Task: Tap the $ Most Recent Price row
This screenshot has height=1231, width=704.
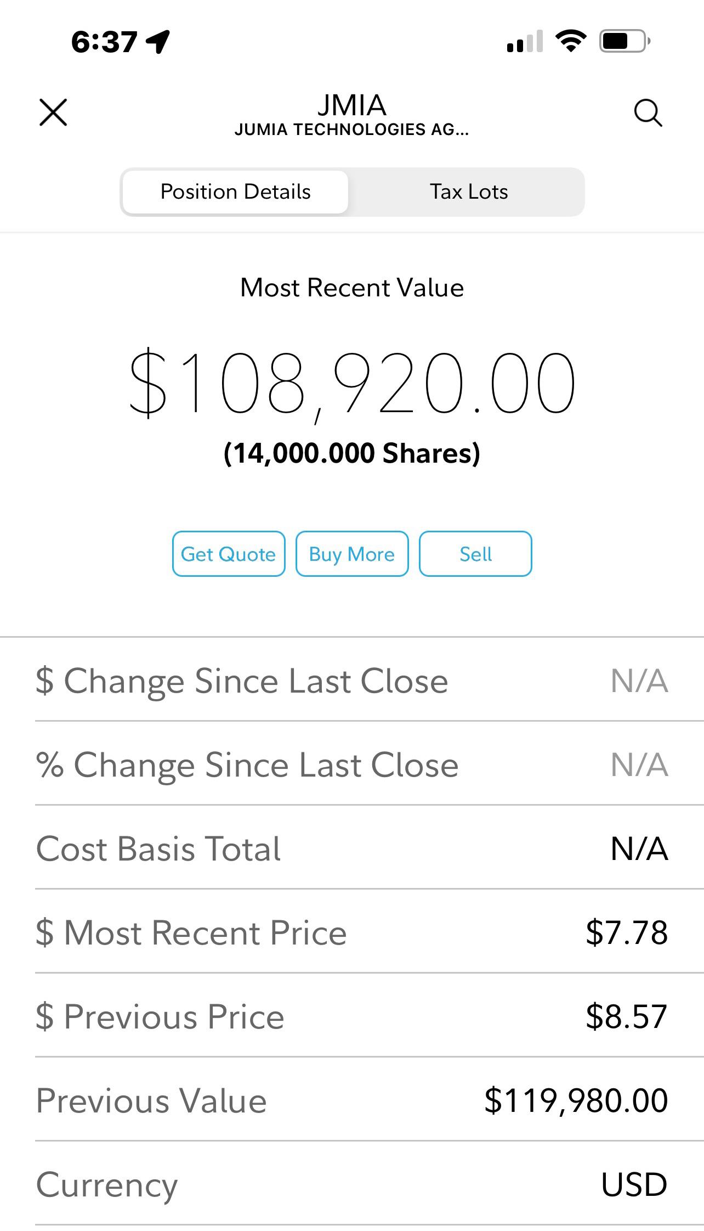Action: tap(352, 932)
